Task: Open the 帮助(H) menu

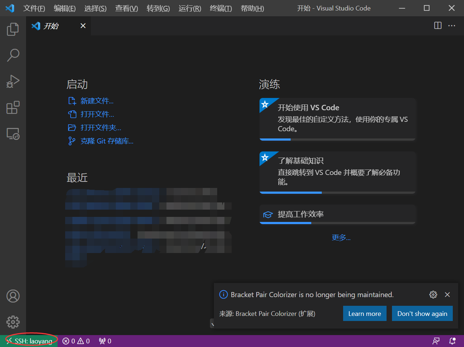Action: (252, 8)
